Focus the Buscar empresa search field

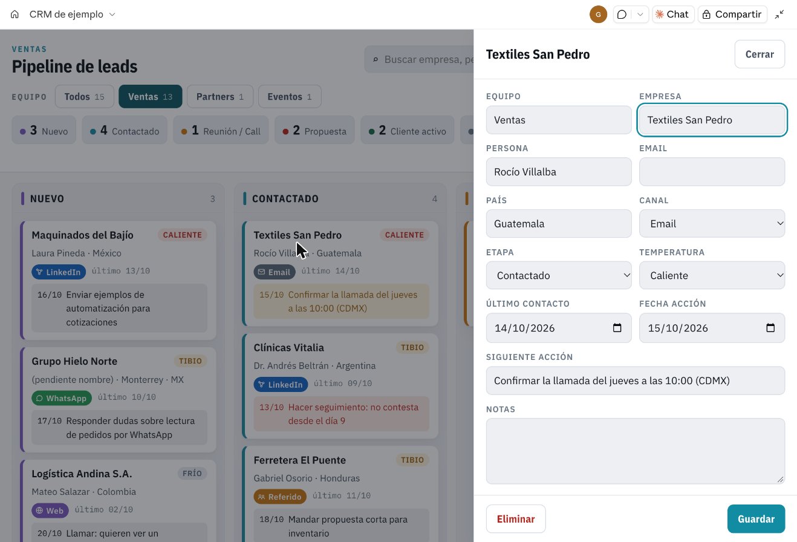click(x=420, y=59)
